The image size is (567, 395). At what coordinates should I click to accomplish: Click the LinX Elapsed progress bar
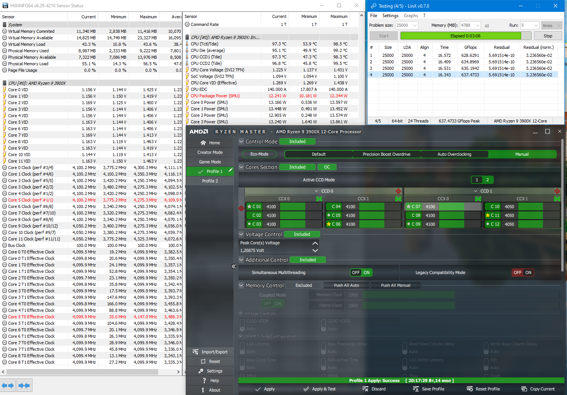point(465,36)
